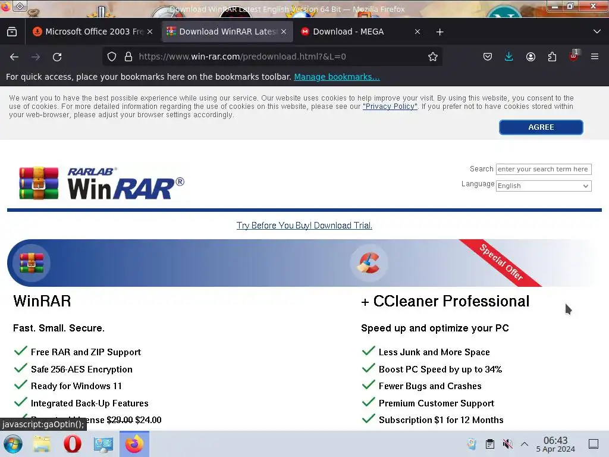
Task: Open the Extensions puzzle icon
Action: [x=552, y=57]
